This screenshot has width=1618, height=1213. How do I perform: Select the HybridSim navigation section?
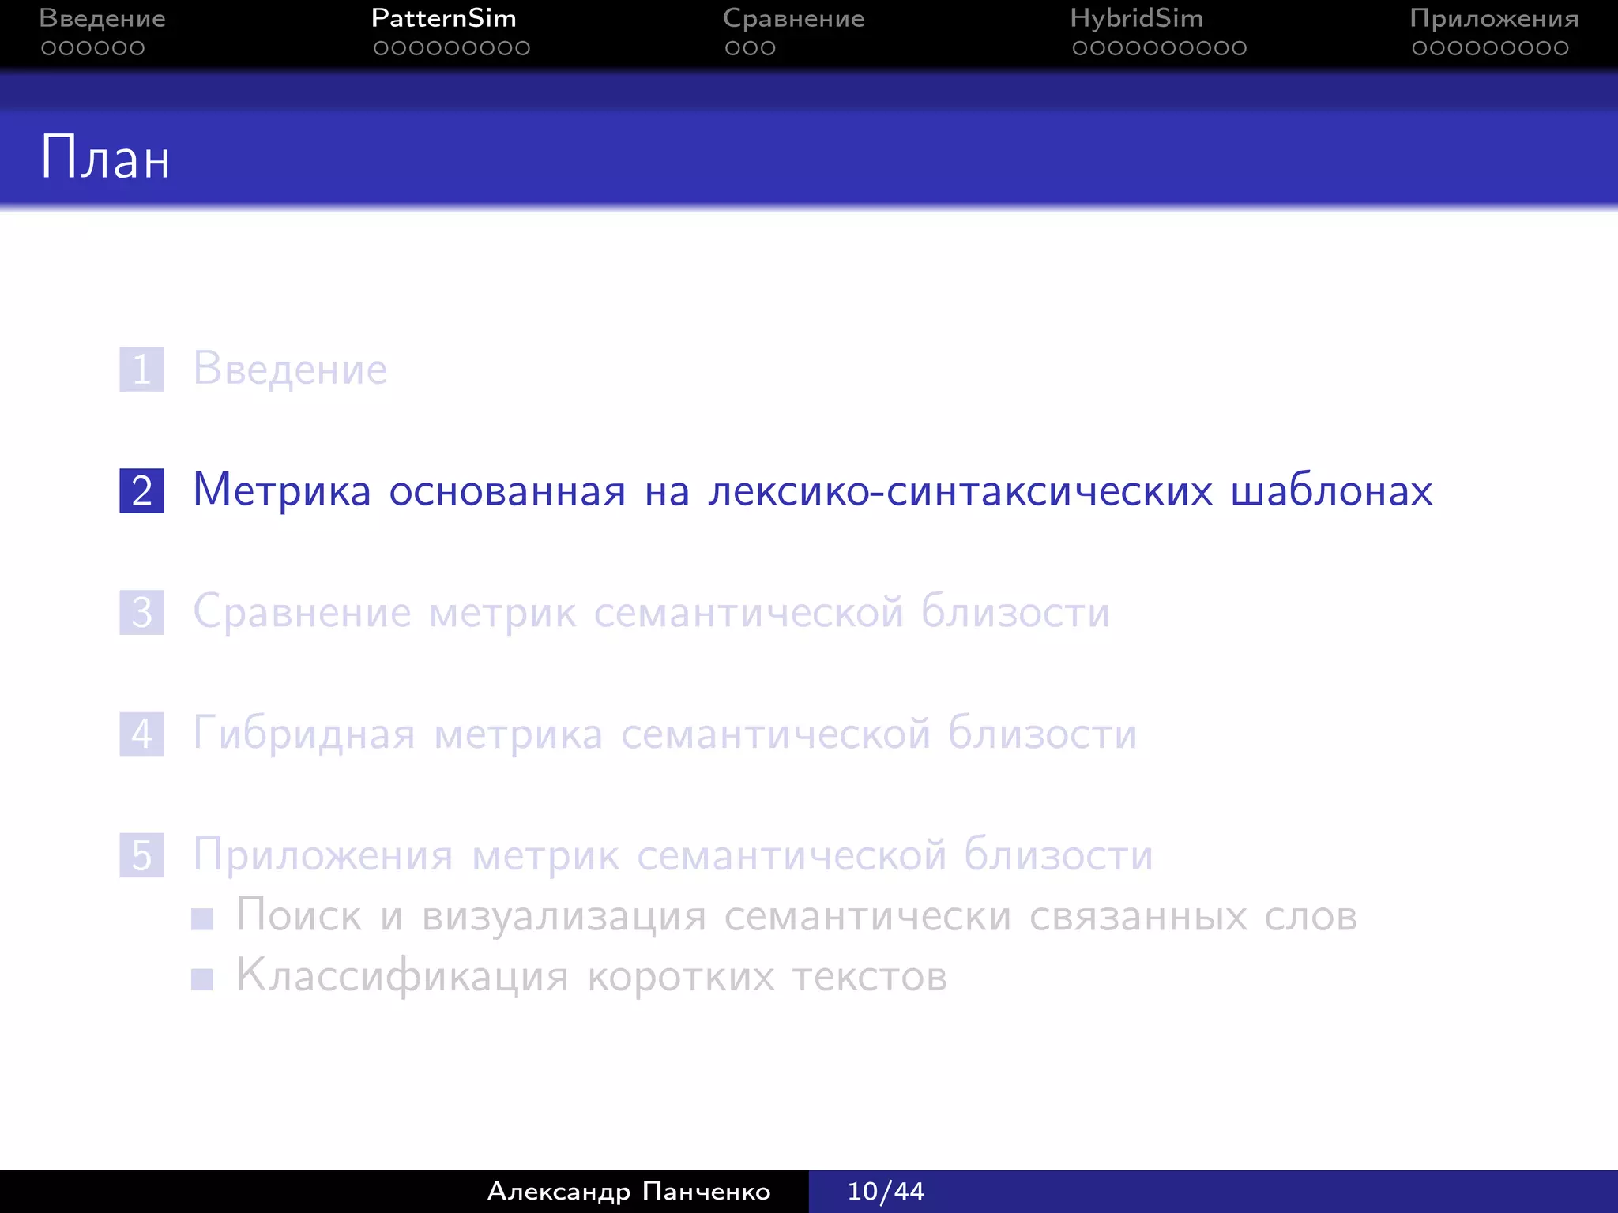(1137, 18)
